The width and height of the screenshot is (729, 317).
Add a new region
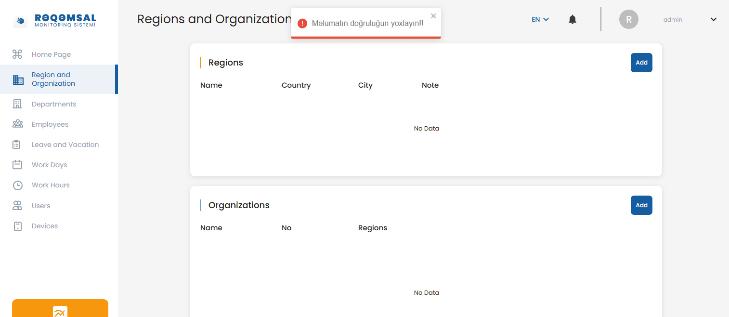pos(641,63)
